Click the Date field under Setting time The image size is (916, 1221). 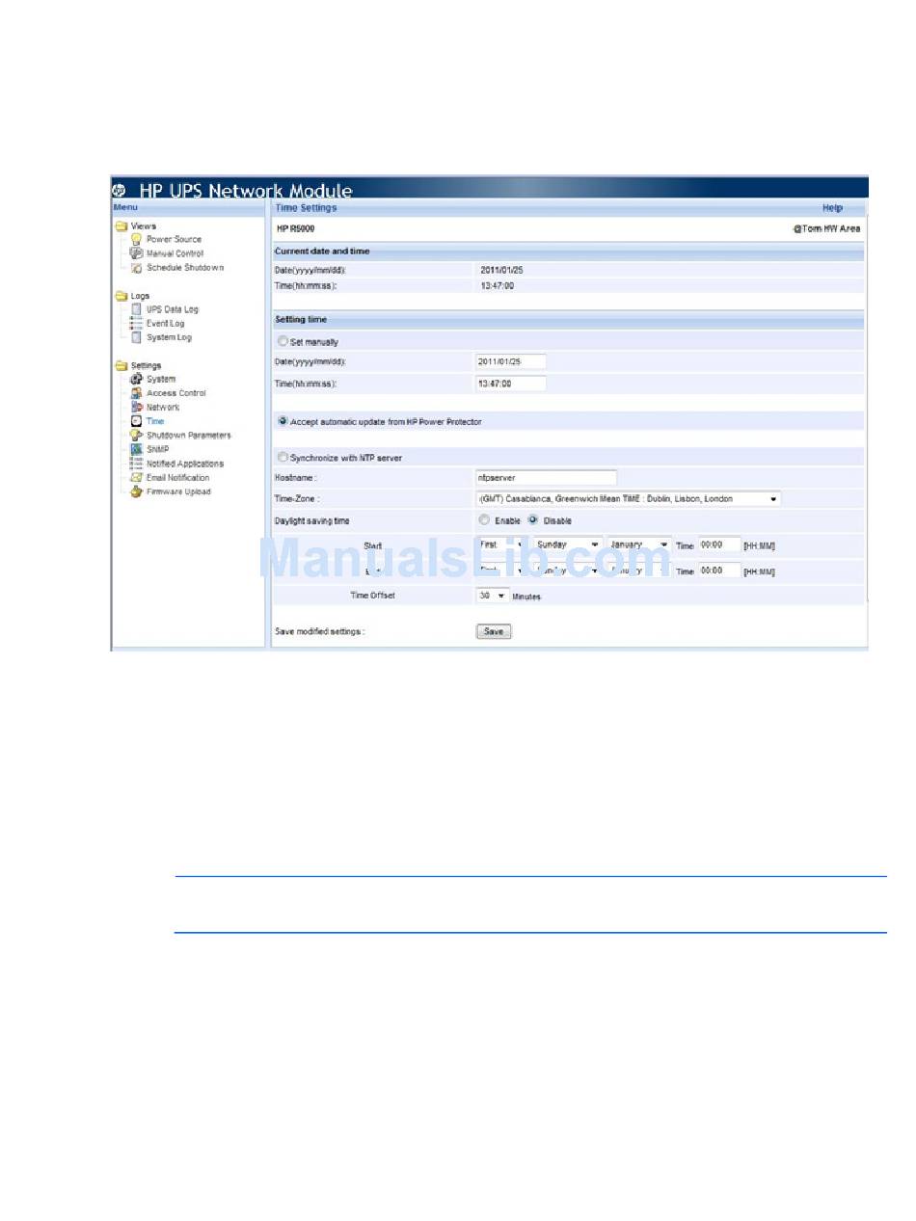[511, 361]
